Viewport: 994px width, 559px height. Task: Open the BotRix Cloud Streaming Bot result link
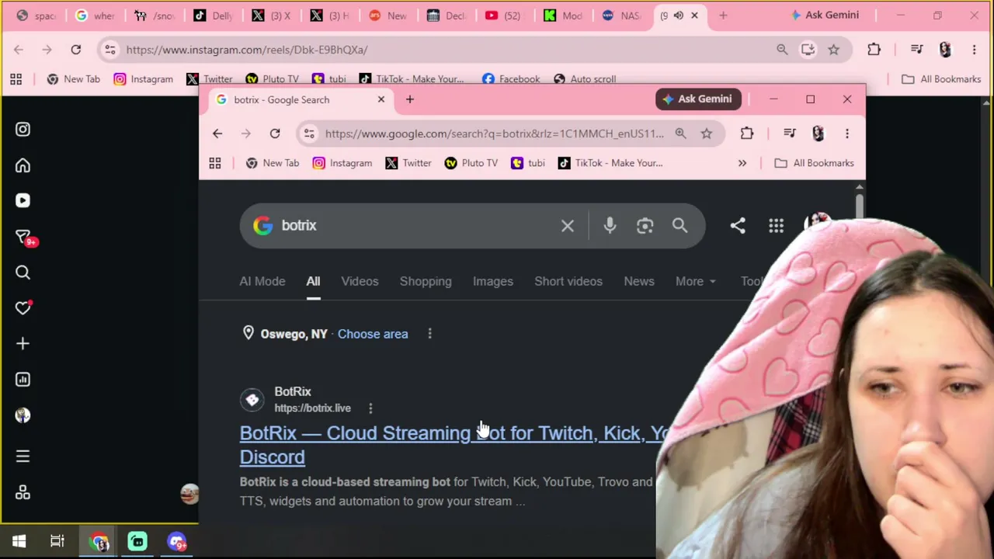(x=454, y=445)
